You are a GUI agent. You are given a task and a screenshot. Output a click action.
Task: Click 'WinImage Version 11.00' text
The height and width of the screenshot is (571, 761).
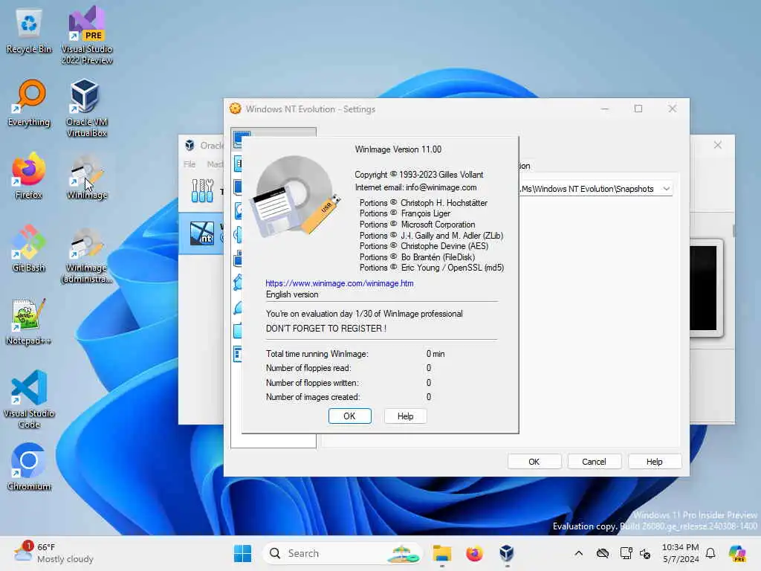[x=398, y=149]
